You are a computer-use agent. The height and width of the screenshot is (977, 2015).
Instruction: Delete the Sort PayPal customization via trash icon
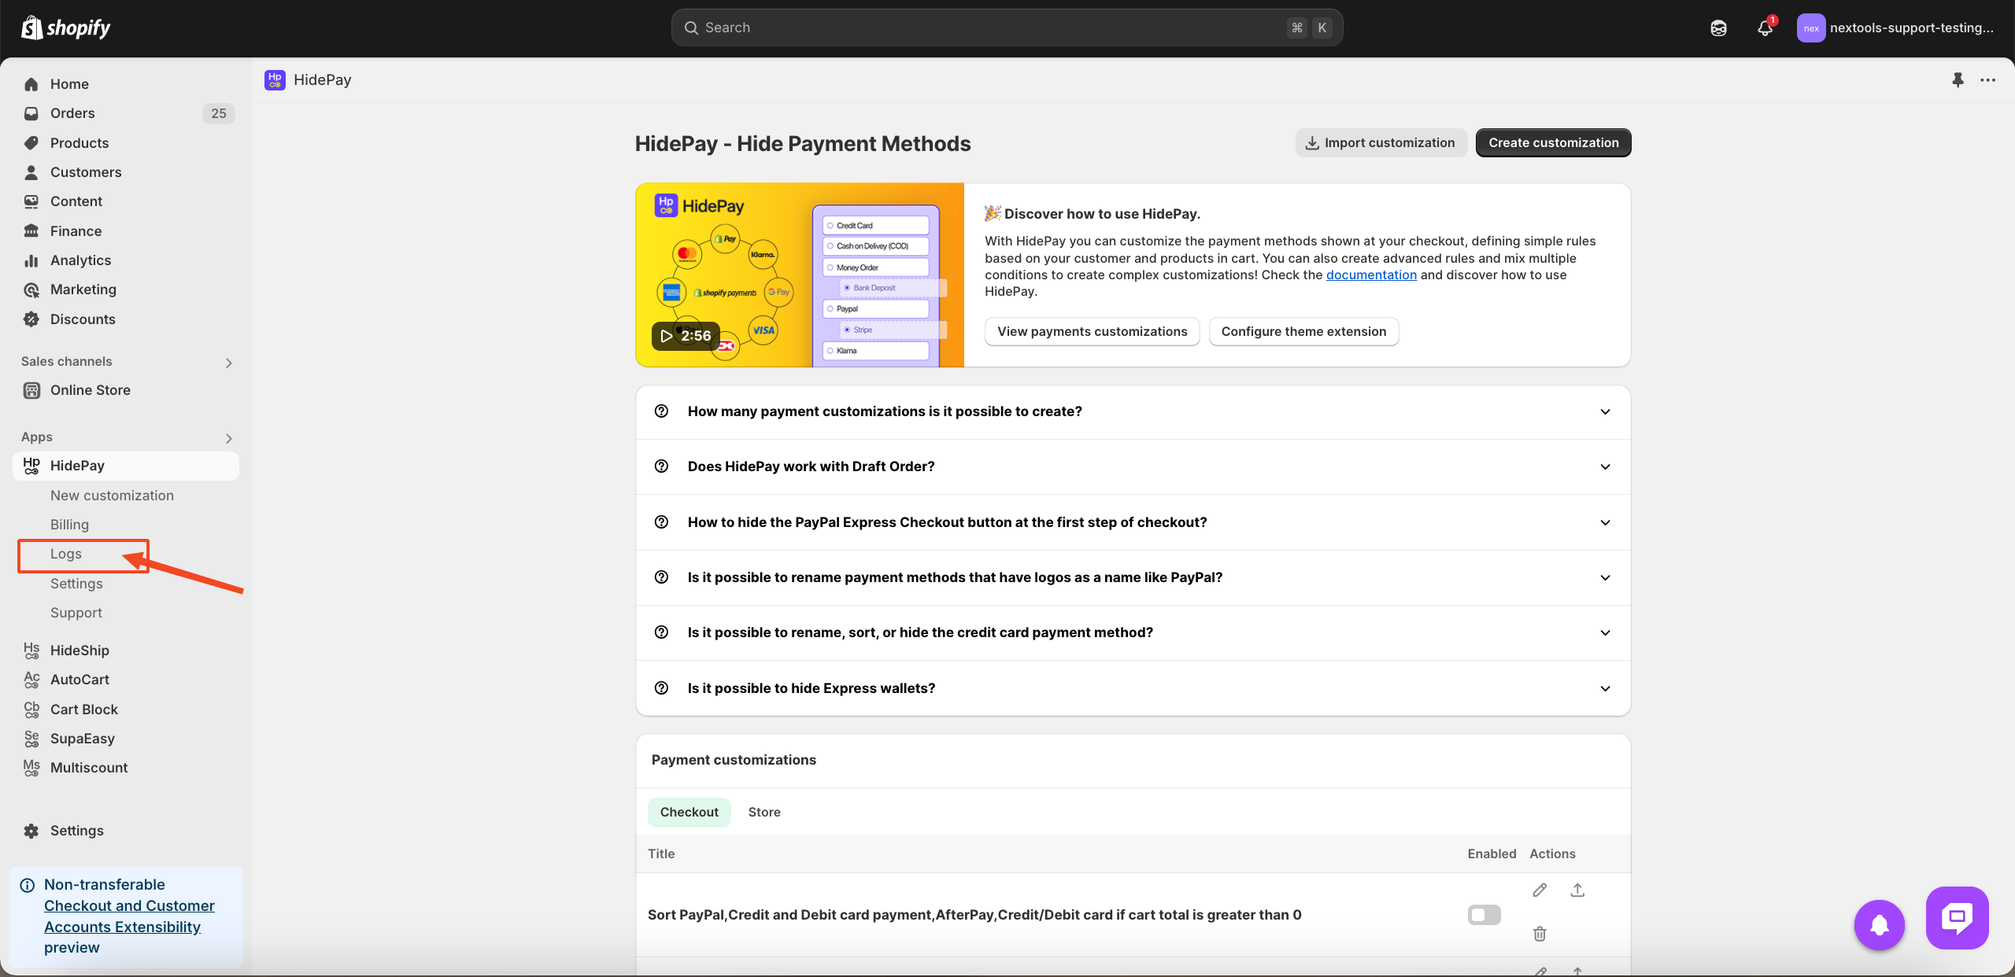tap(1540, 934)
